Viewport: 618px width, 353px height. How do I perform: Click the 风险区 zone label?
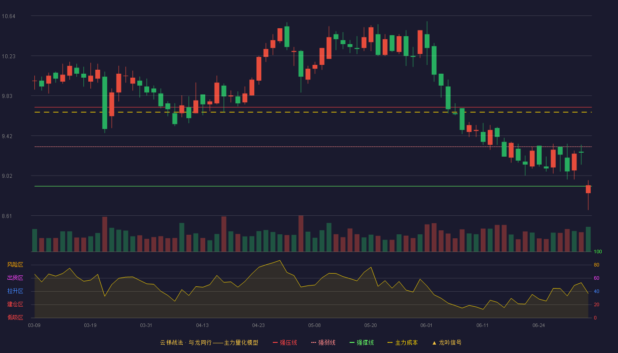click(x=15, y=265)
